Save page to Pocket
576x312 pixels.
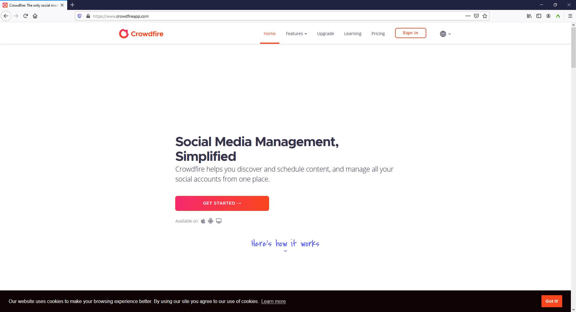(476, 16)
